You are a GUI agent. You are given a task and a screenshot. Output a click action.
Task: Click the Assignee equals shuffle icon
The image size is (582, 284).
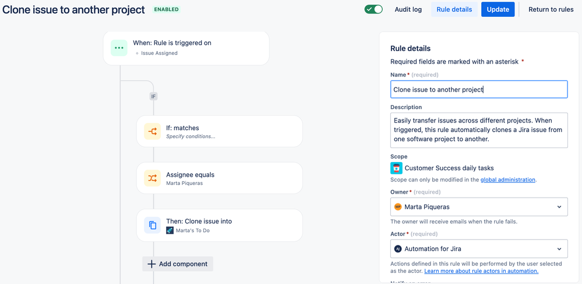152,178
